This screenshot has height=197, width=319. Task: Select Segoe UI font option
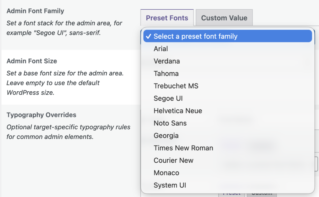[168, 98]
